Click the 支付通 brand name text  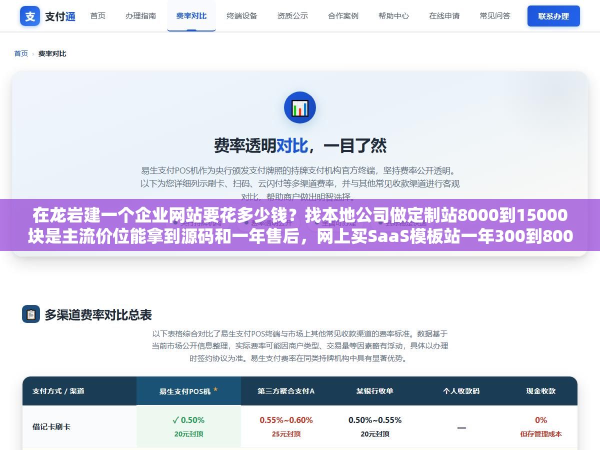(60, 16)
